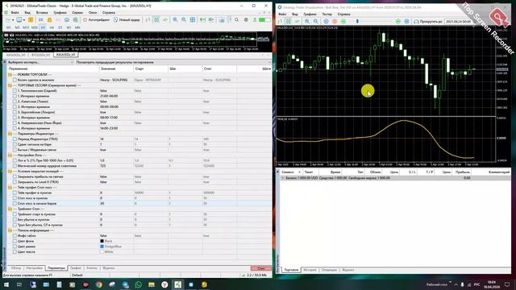Collapse the 'ТОРГОВЫЕ СЕССИИ' parameter group

pyautogui.click(x=10, y=85)
